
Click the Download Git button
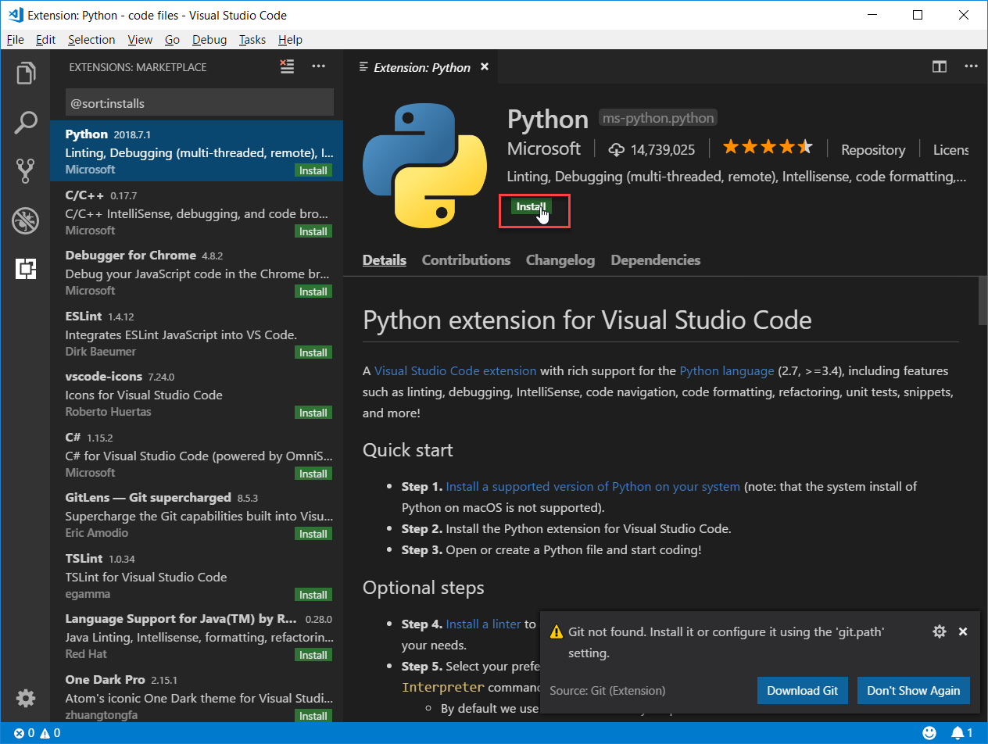pos(802,690)
